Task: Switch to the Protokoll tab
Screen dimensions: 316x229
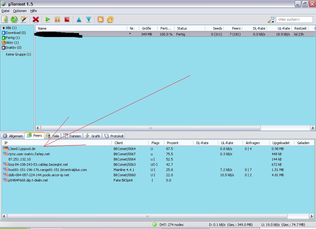Action: pos(114,136)
